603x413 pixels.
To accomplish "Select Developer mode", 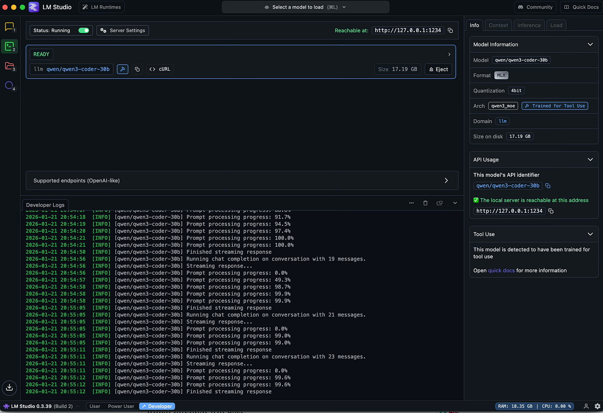I will point(157,406).
